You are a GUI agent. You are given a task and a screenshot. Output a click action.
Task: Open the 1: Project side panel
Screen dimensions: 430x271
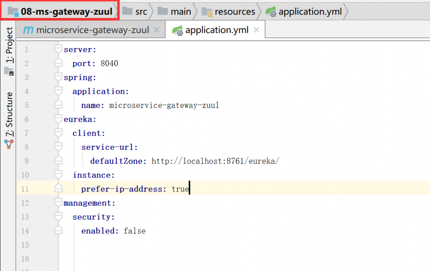pos(9,45)
